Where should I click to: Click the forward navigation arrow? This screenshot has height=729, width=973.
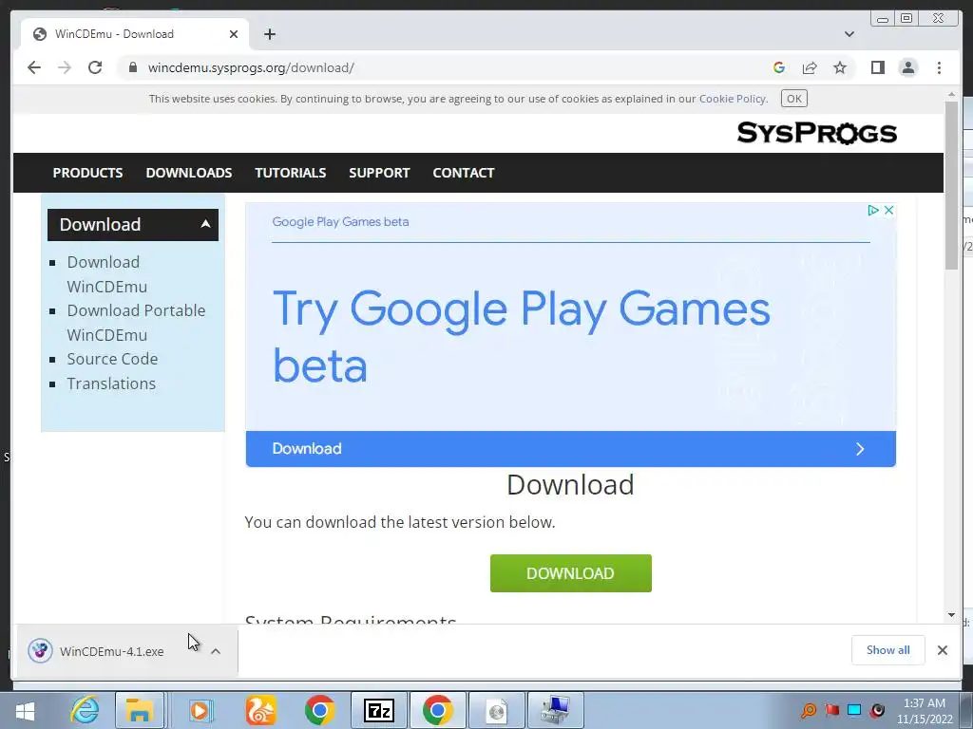point(65,67)
